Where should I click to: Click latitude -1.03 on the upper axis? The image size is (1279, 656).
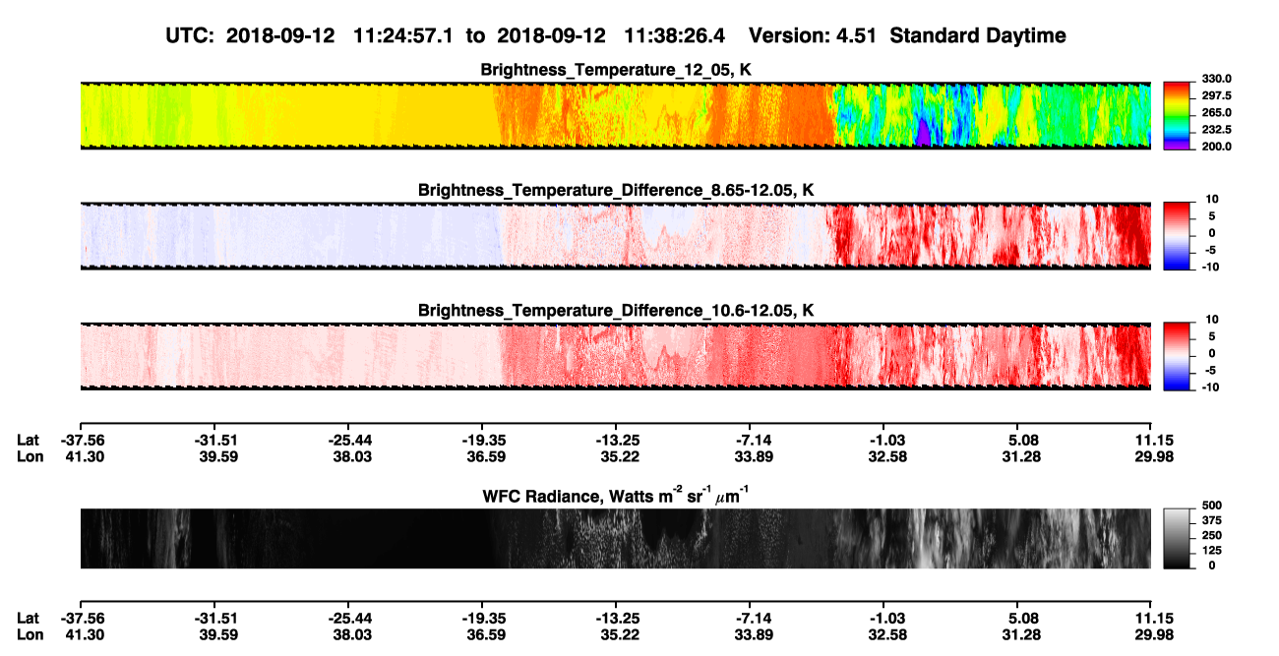point(883,441)
